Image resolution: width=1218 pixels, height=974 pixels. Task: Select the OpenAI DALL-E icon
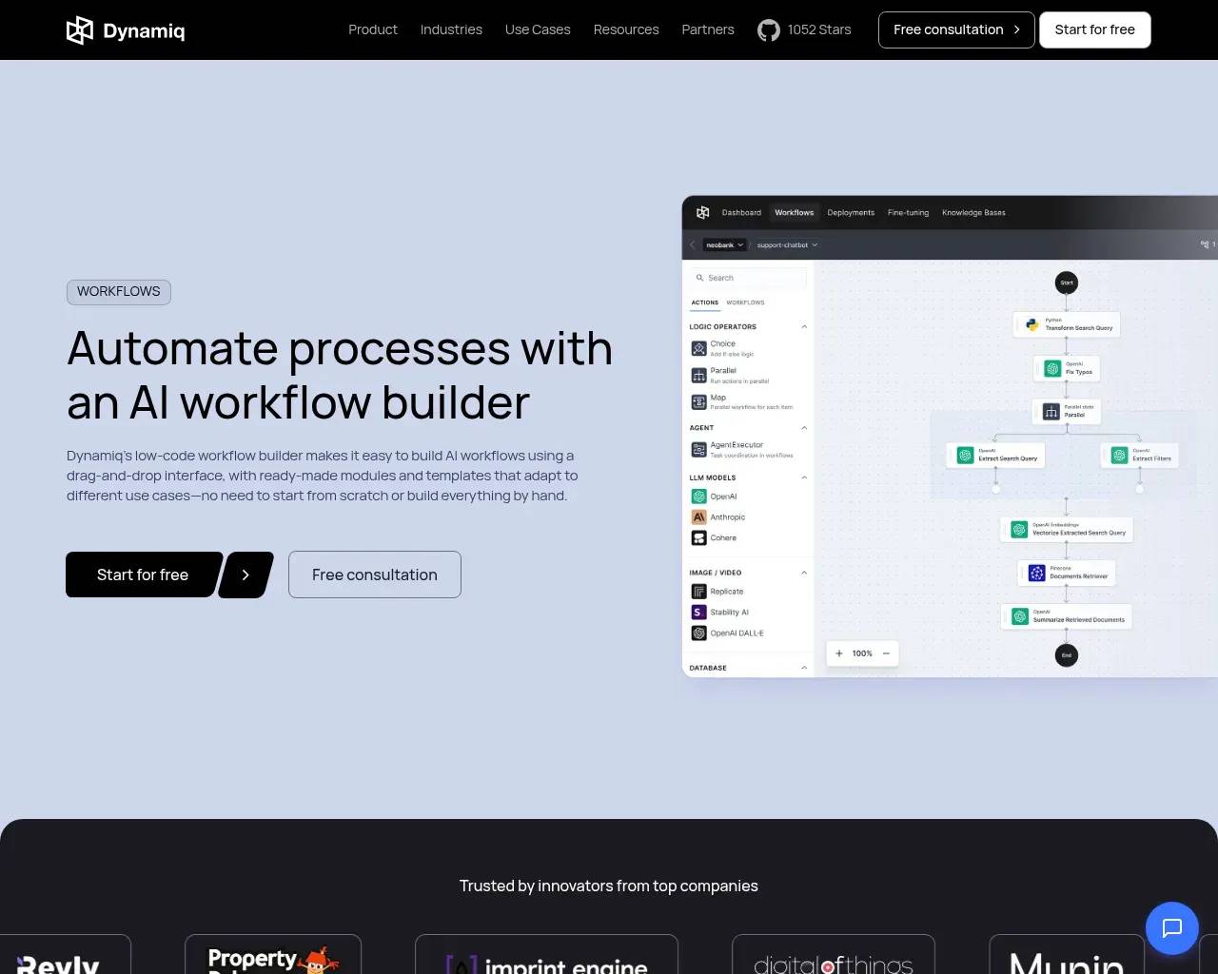point(698,633)
